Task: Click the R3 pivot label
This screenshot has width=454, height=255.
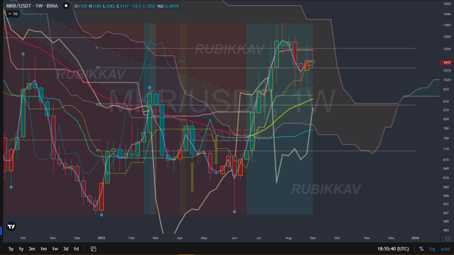Action: click(x=98, y=68)
